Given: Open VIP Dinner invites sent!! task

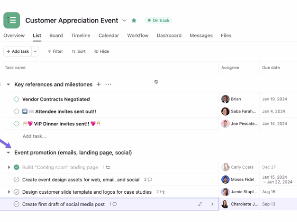Looking at the screenshot, I should point(61,124).
